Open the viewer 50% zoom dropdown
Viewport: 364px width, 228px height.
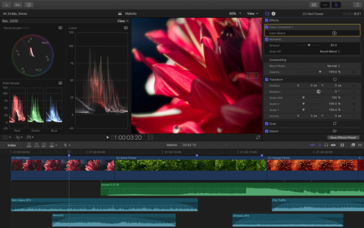234,13
